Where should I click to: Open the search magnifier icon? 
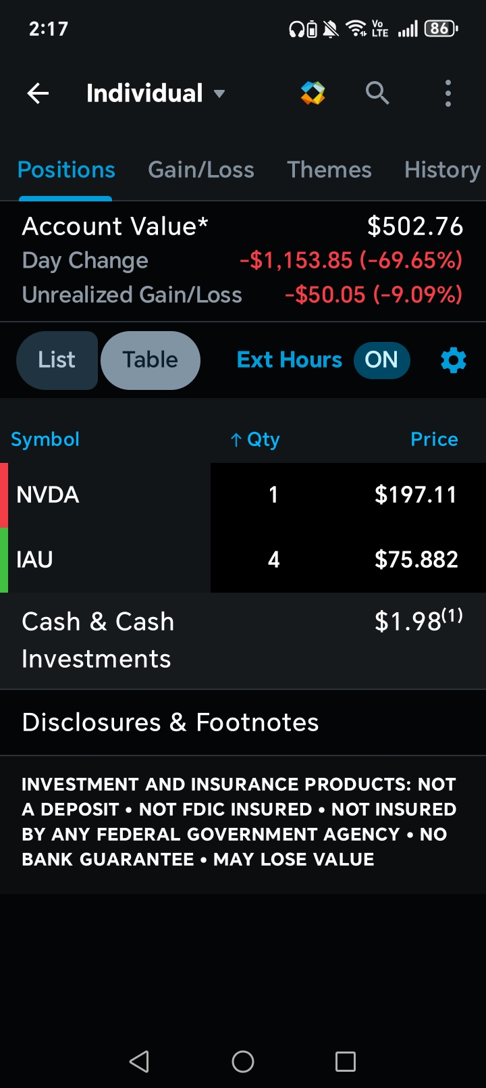pyautogui.click(x=377, y=93)
